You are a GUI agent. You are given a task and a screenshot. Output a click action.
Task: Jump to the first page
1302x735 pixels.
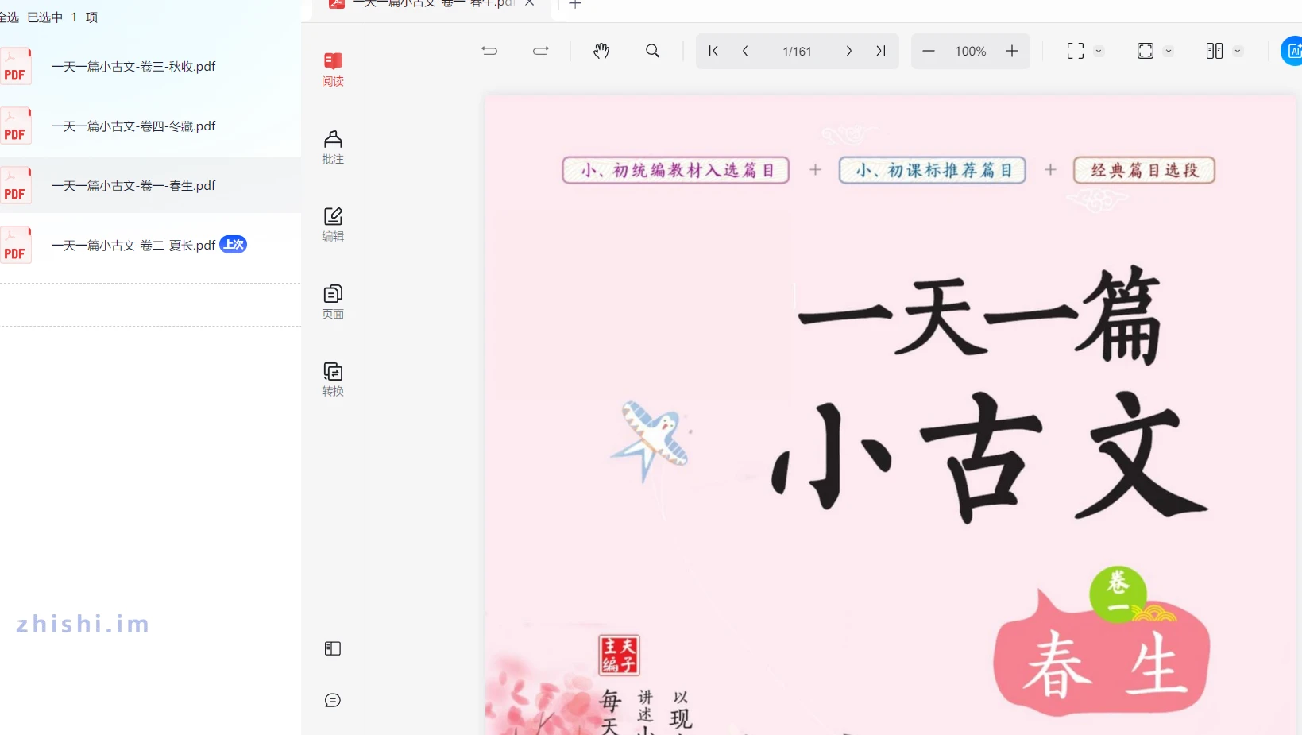pos(713,51)
